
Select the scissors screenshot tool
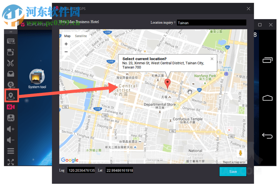(10, 63)
